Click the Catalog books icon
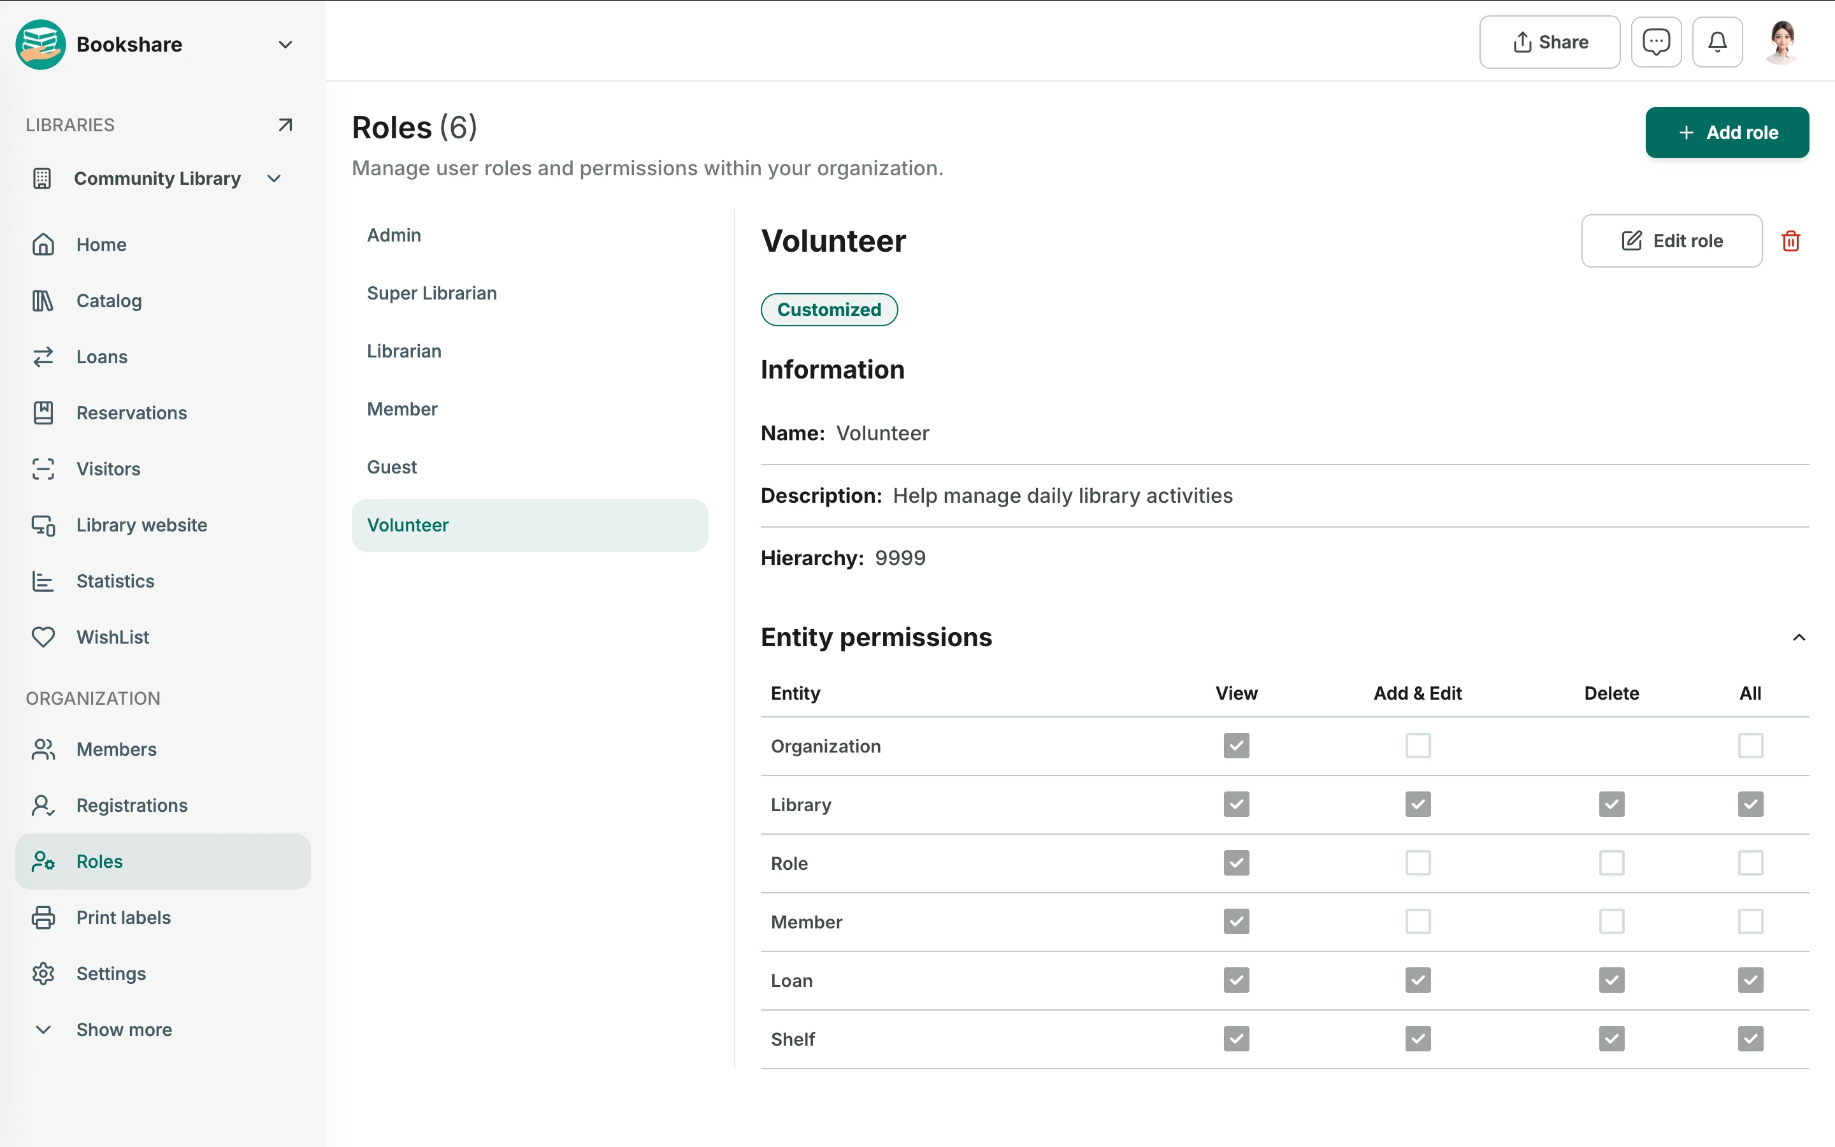 tap(43, 300)
